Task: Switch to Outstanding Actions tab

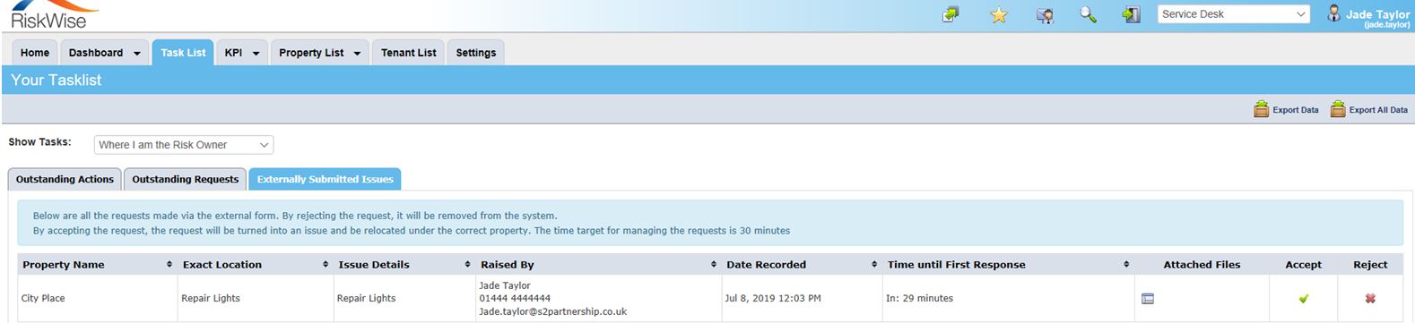Action: [65, 179]
